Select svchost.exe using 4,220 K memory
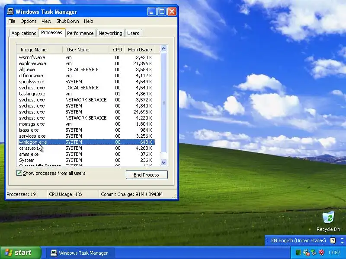 point(87,118)
